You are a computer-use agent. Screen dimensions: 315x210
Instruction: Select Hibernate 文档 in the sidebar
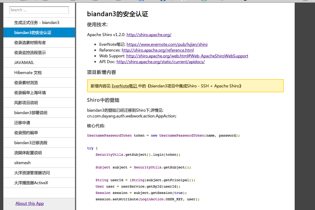point(28,73)
